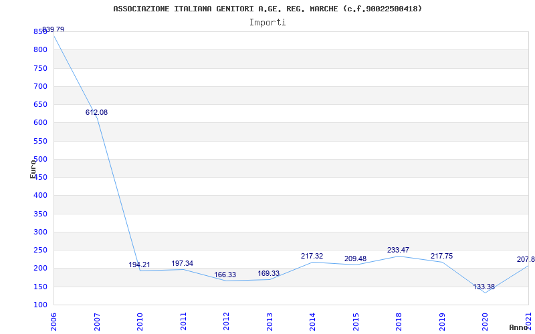Click the 233.47 peak label

(x=398, y=250)
